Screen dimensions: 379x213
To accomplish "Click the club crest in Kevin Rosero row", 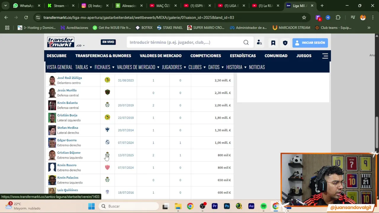I will [x=107, y=167].
